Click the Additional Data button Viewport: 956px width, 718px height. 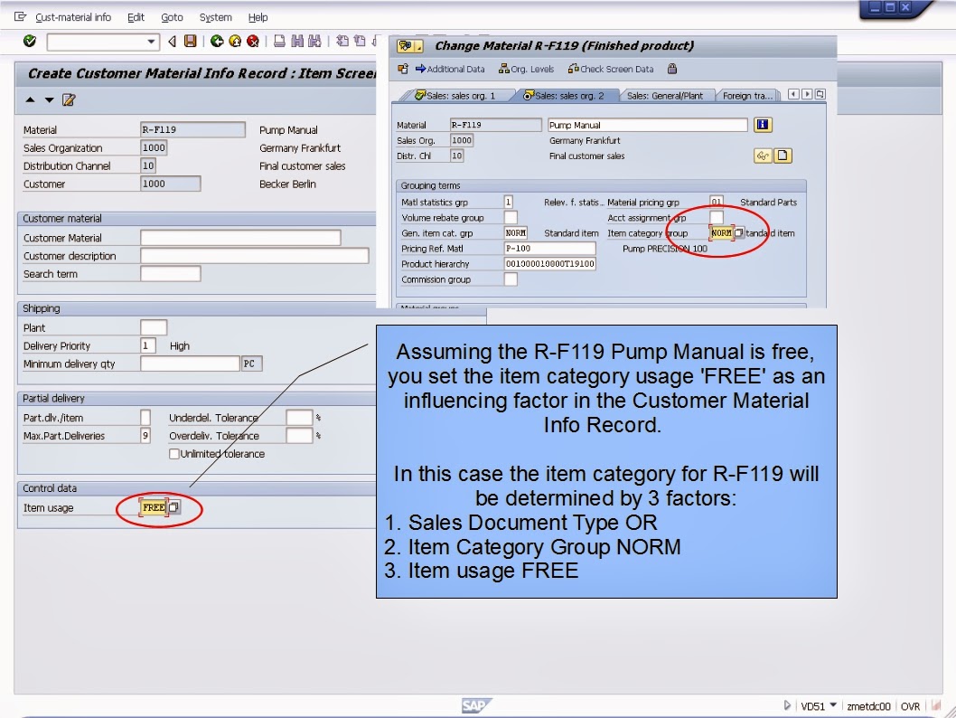click(455, 69)
